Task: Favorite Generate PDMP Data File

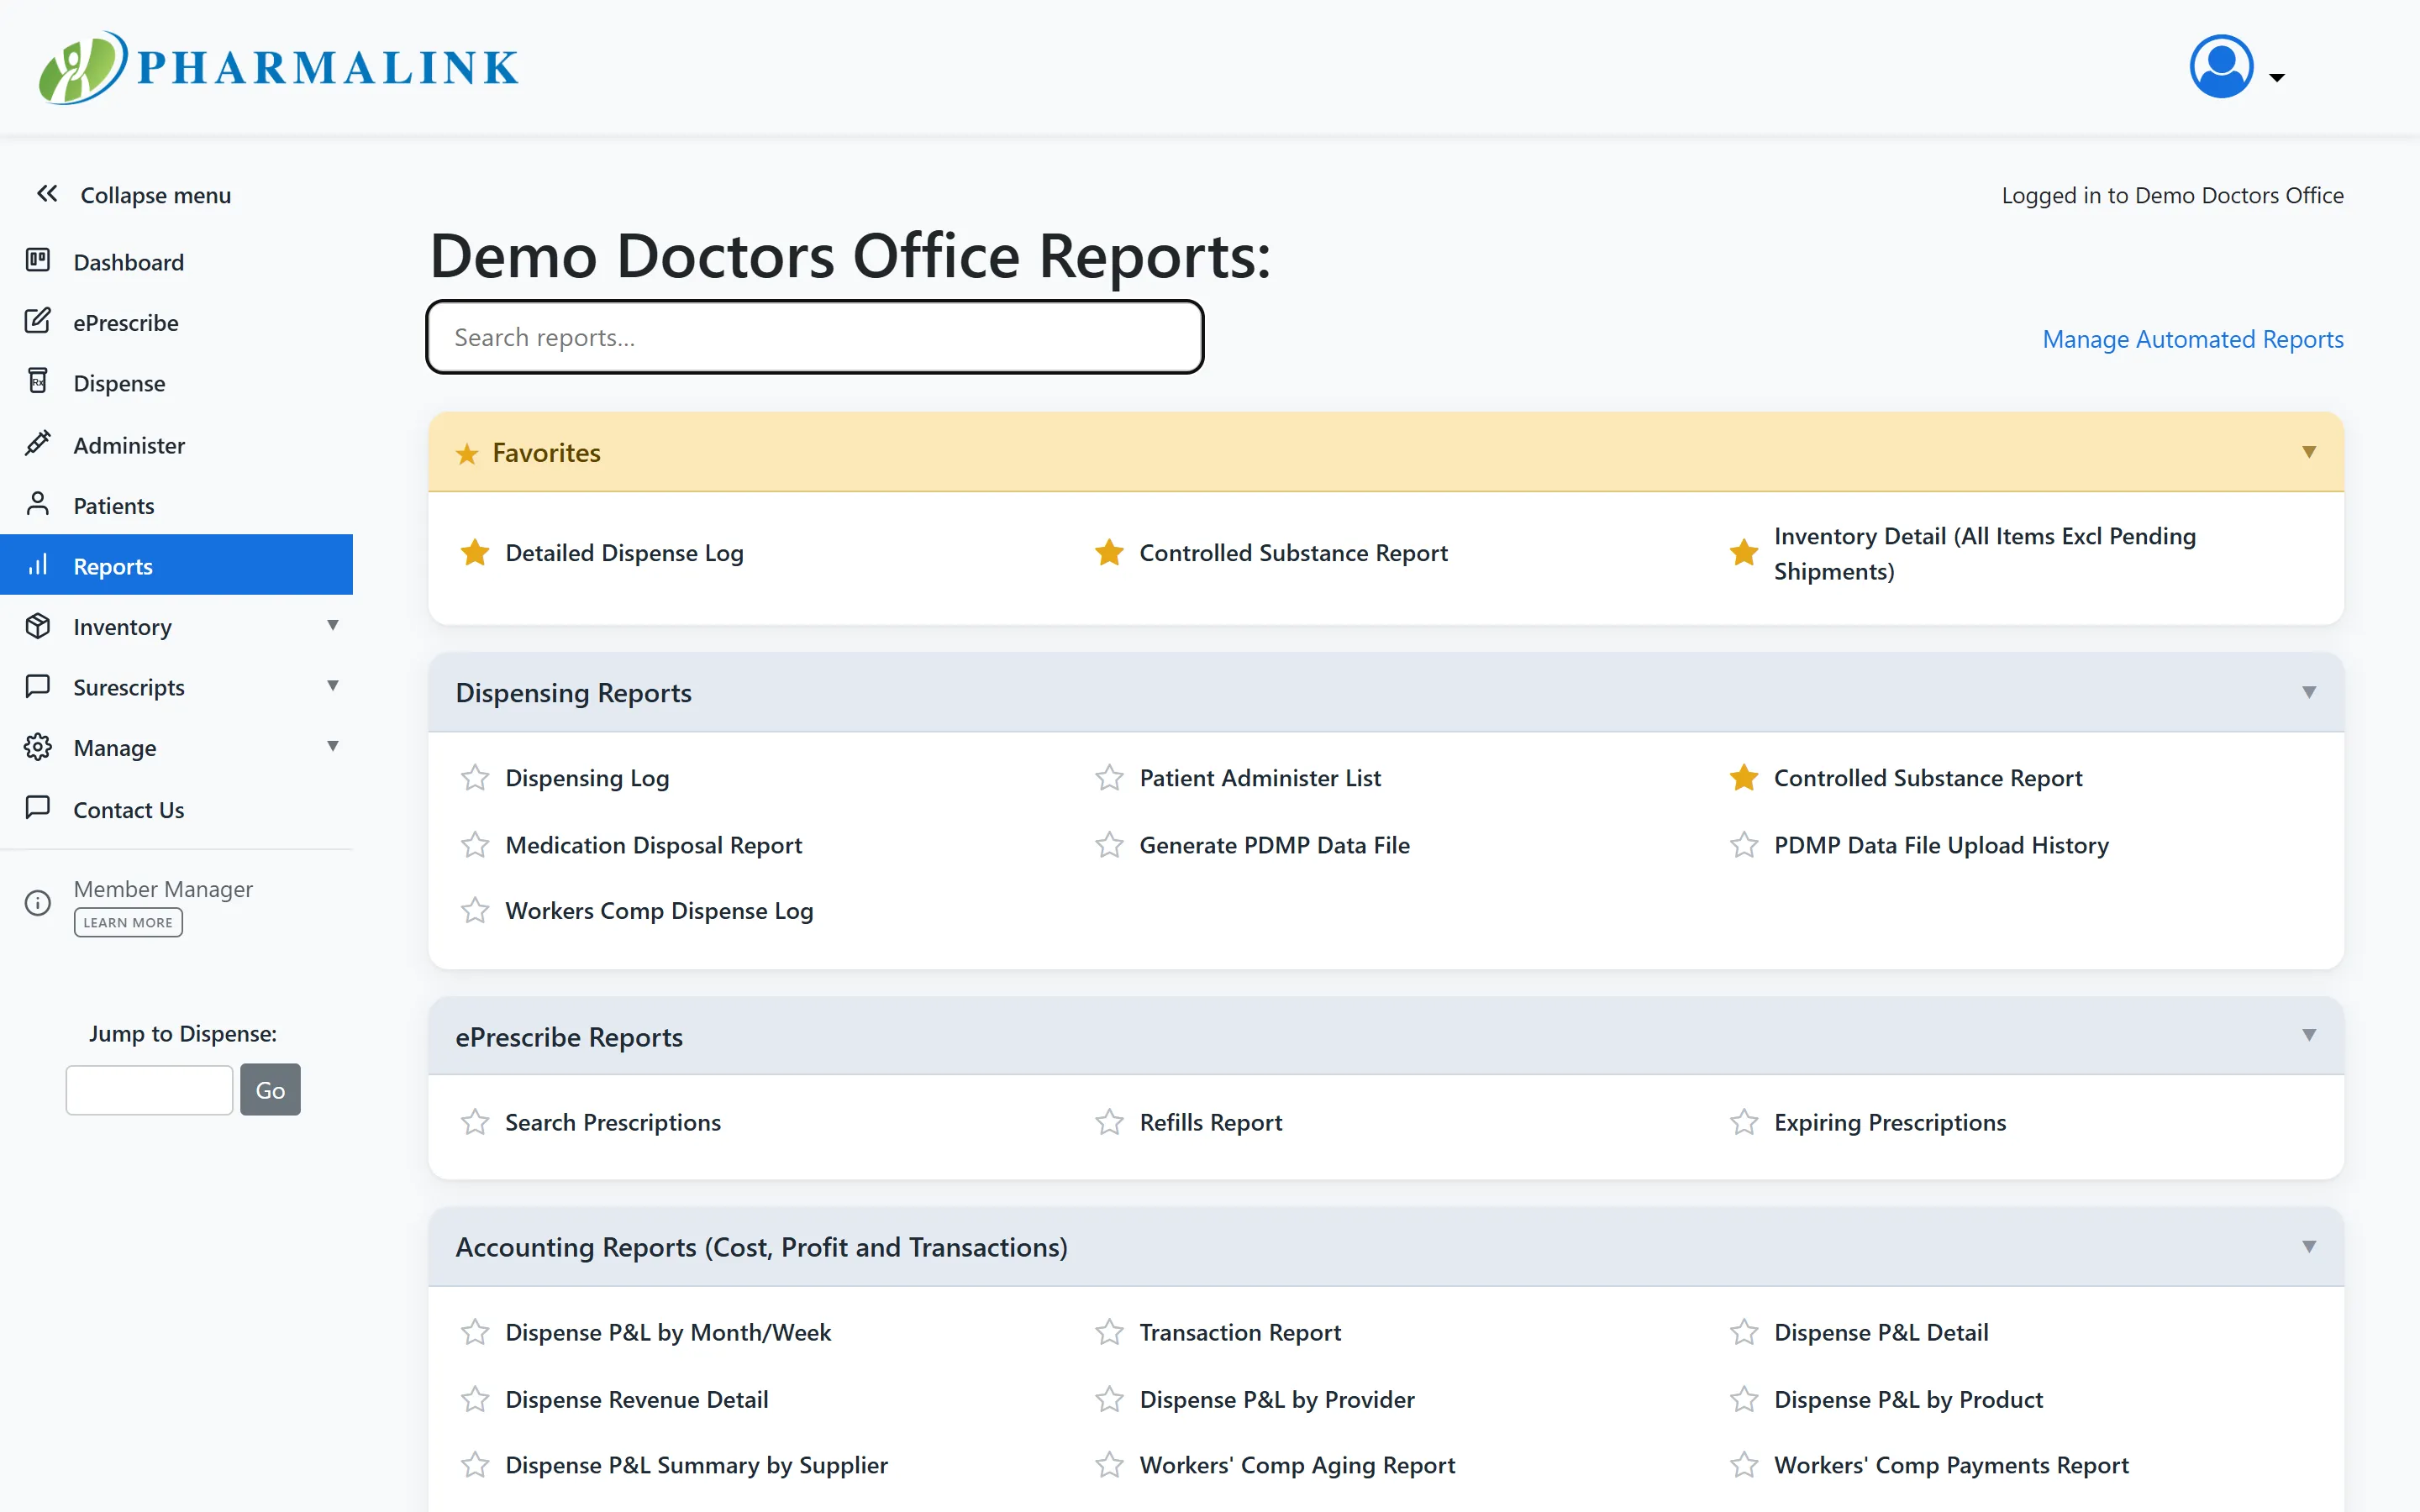Action: (1109, 845)
